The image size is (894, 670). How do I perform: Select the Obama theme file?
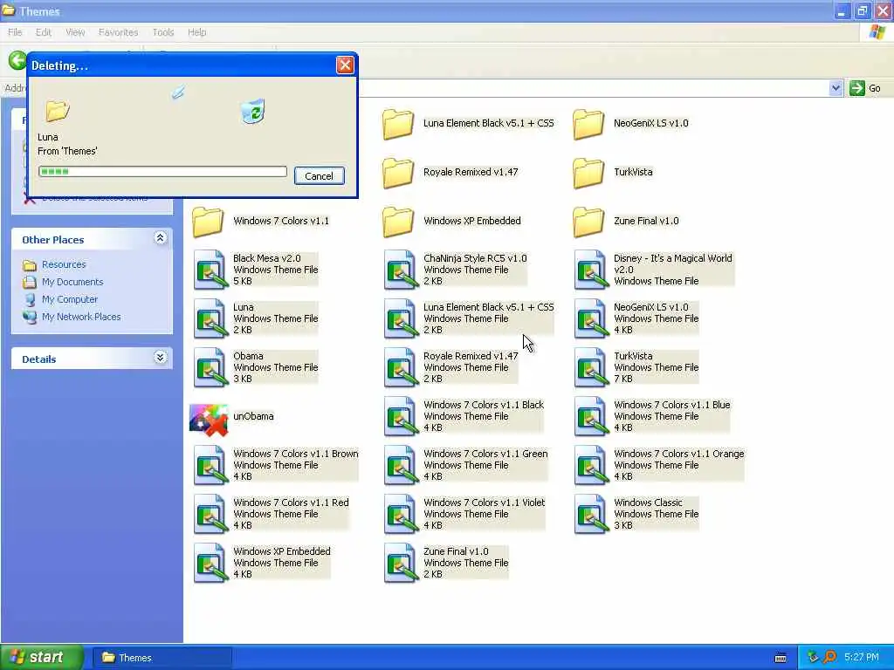(256, 367)
